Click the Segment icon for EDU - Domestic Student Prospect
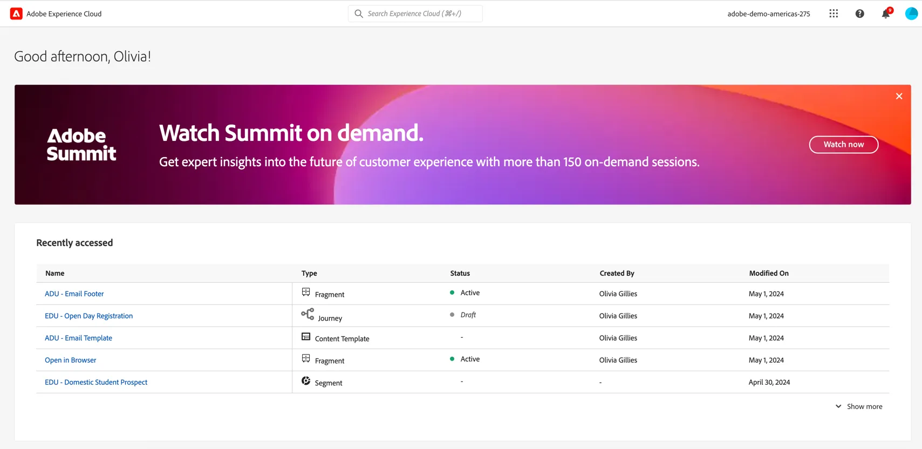The image size is (922, 449). 306,380
